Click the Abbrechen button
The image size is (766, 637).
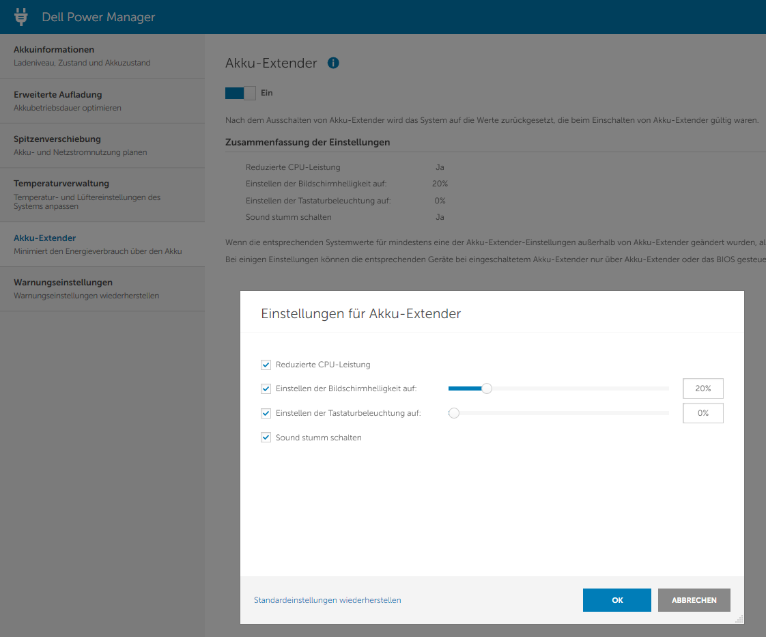point(694,600)
